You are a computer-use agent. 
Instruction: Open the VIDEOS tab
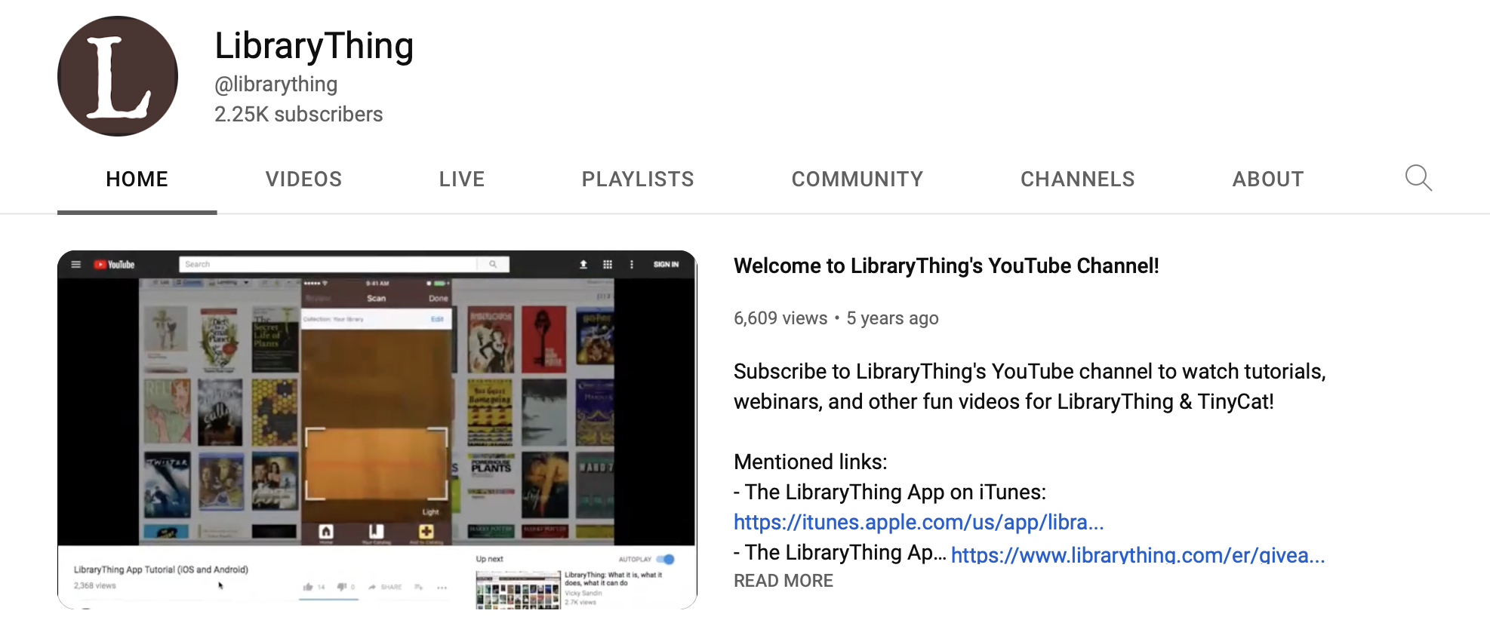click(x=303, y=179)
